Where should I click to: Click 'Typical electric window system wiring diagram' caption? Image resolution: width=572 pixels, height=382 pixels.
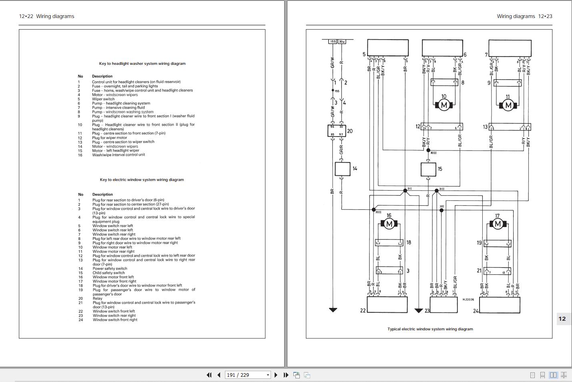coord(430,329)
